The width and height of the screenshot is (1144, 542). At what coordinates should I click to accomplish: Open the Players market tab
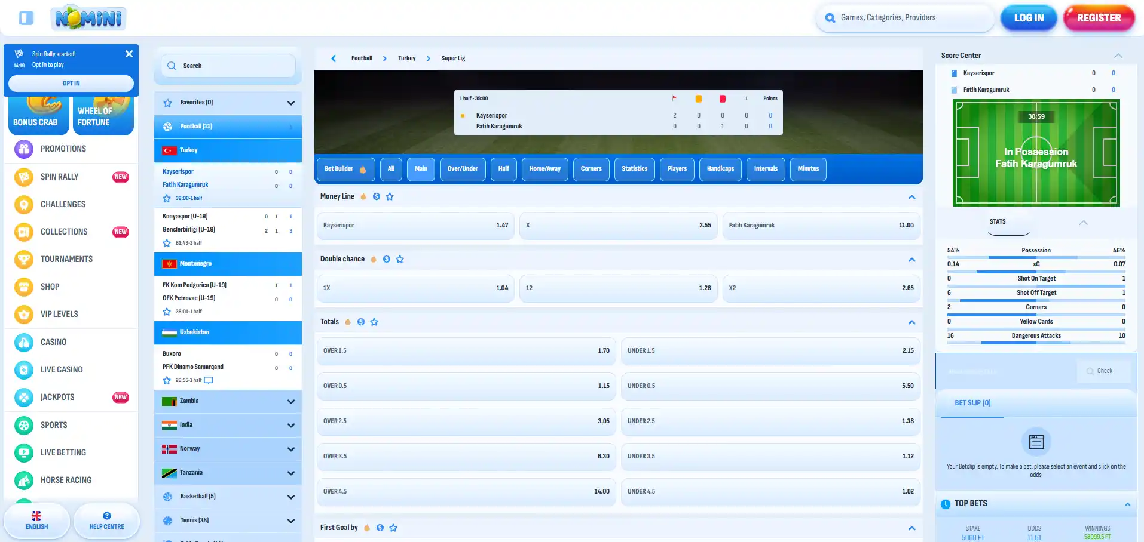pyautogui.click(x=677, y=169)
